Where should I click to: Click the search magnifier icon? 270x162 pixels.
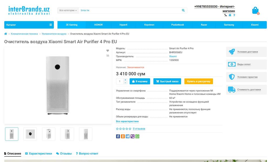click(183, 11)
